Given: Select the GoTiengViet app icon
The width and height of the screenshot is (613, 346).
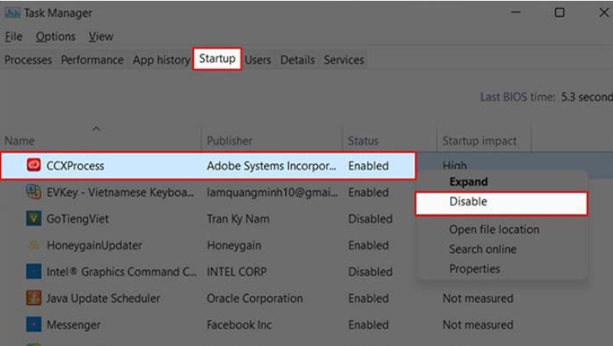Looking at the screenshot, I should 34,218.
